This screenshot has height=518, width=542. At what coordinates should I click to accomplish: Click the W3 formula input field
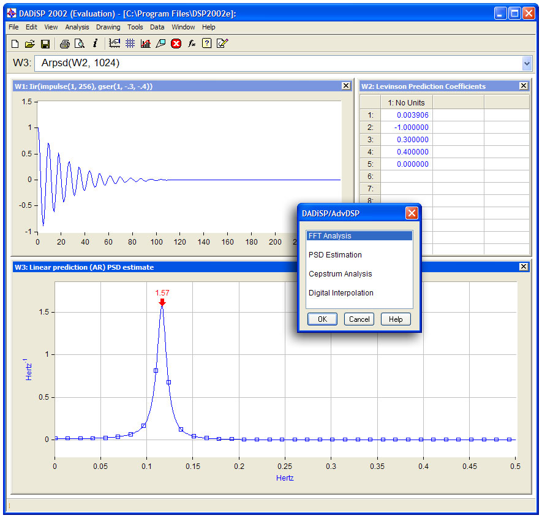tap(278, 63)
